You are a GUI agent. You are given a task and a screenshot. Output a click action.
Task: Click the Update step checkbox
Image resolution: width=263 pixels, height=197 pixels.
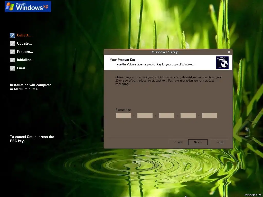click(12, 44)
